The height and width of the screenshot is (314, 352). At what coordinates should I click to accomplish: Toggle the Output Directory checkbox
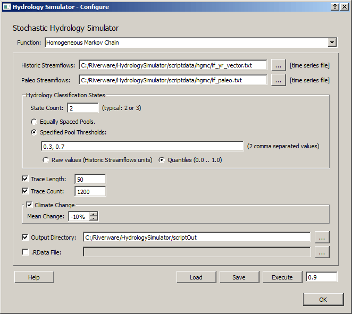25,237
